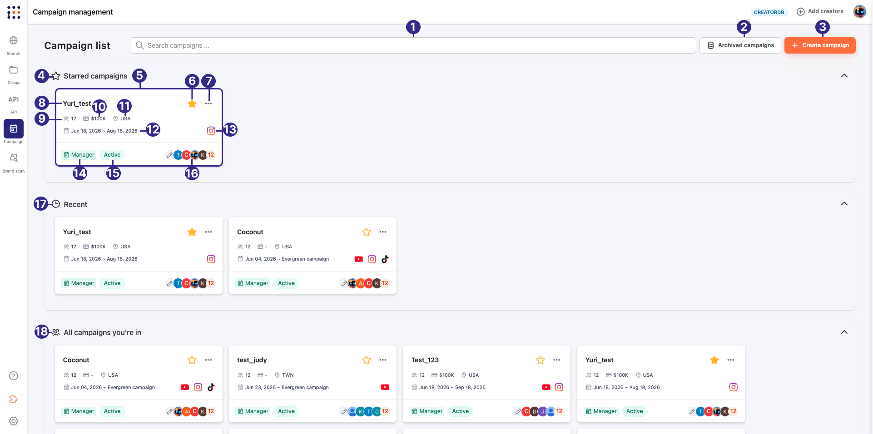
Task: Open Brand scan from the sidebar
Action: click(x=14, y=163)
